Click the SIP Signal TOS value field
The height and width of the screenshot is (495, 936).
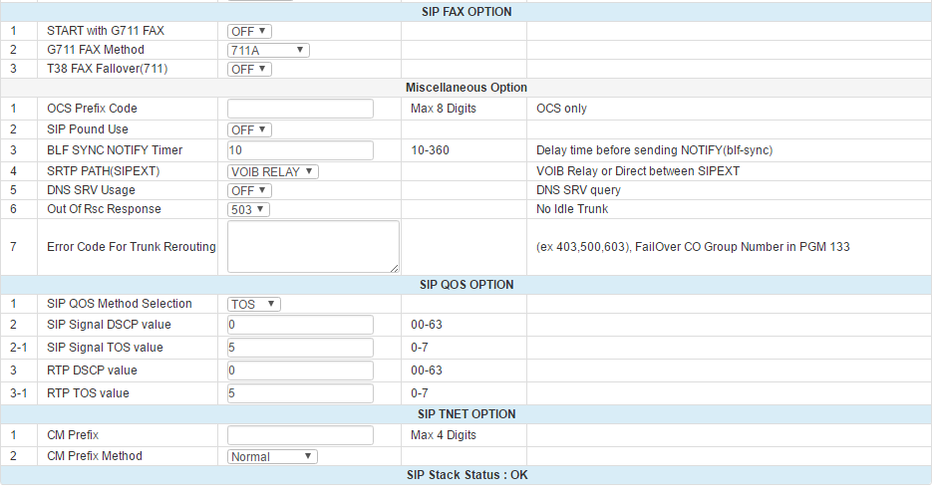(300, 348)
